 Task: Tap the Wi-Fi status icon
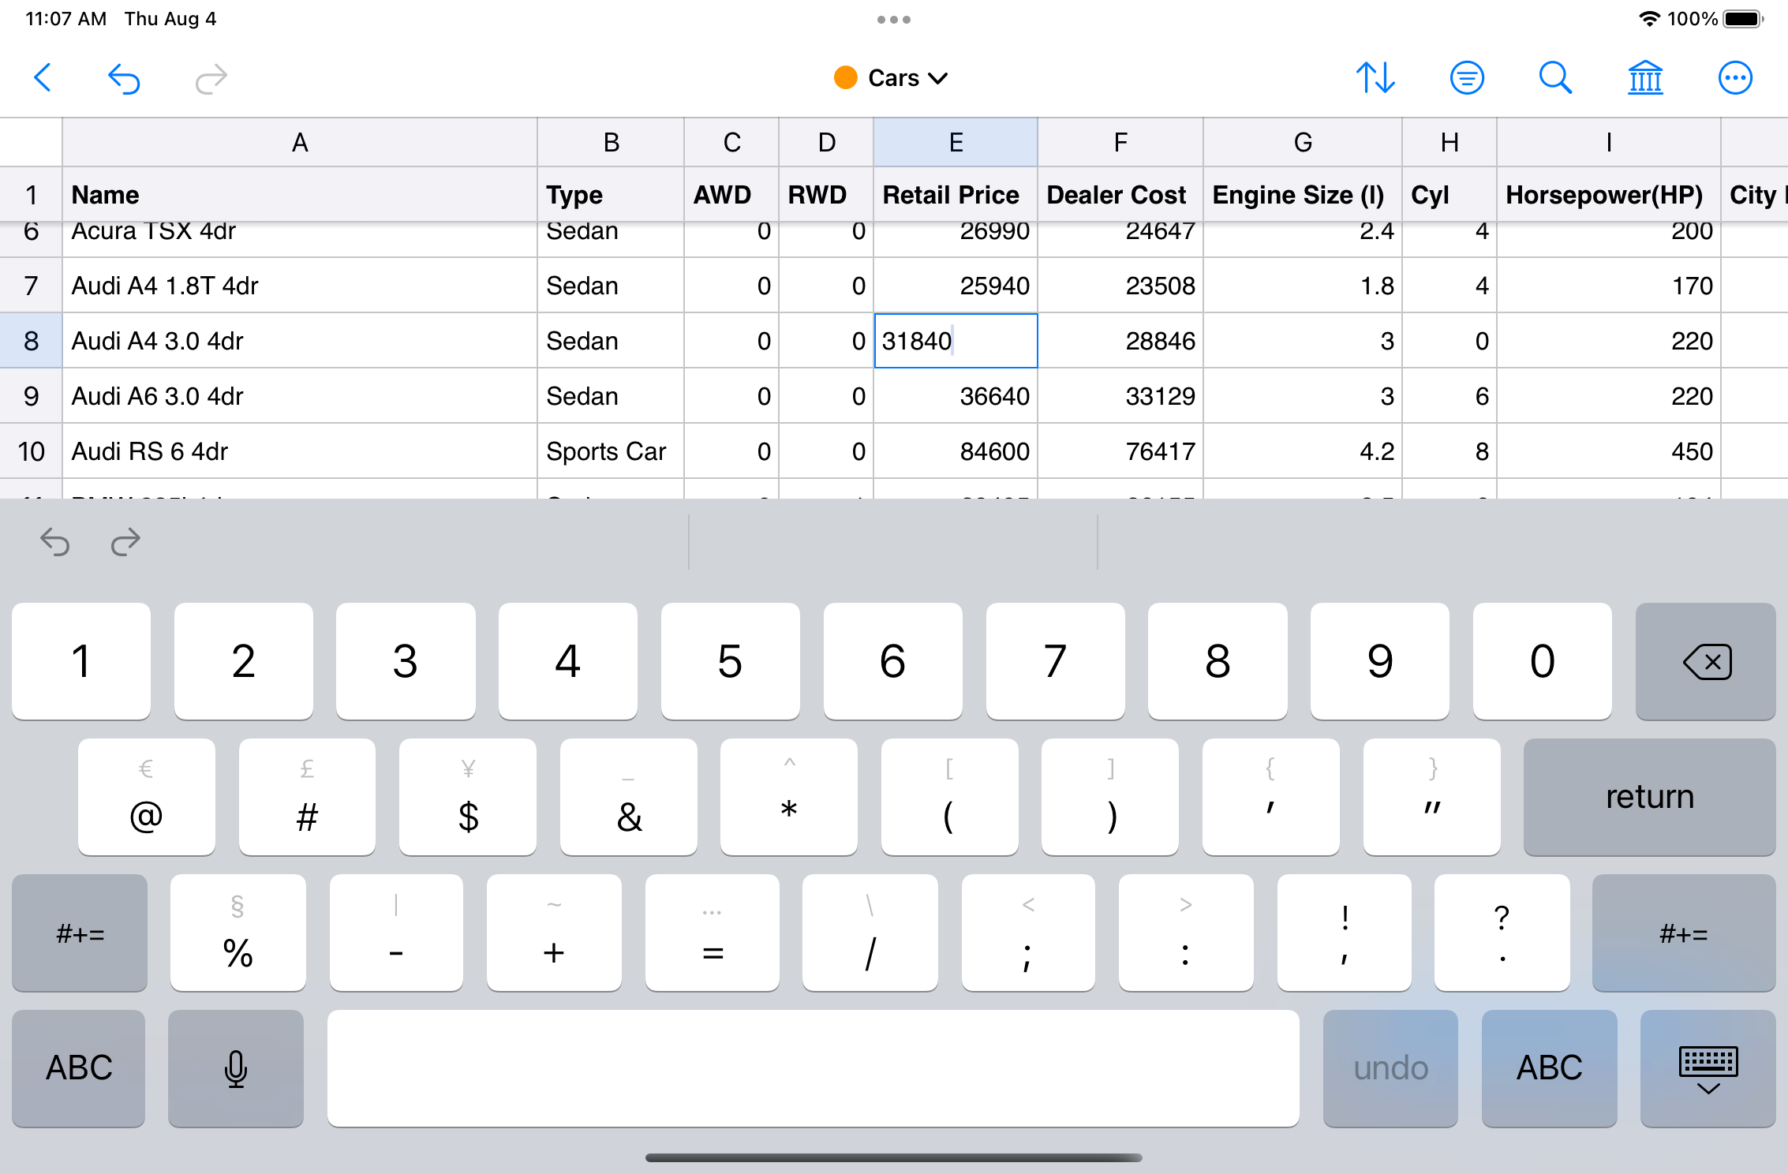pos(1648,19)
